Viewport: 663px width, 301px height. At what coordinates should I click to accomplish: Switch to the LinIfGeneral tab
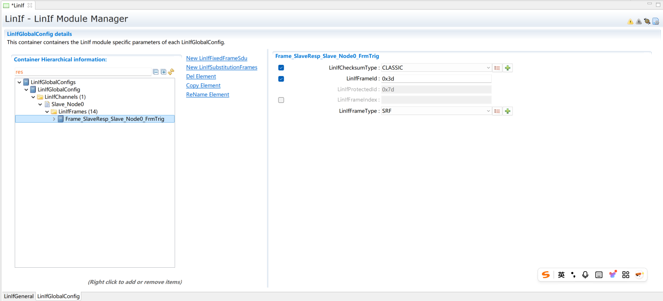[19, 296]
